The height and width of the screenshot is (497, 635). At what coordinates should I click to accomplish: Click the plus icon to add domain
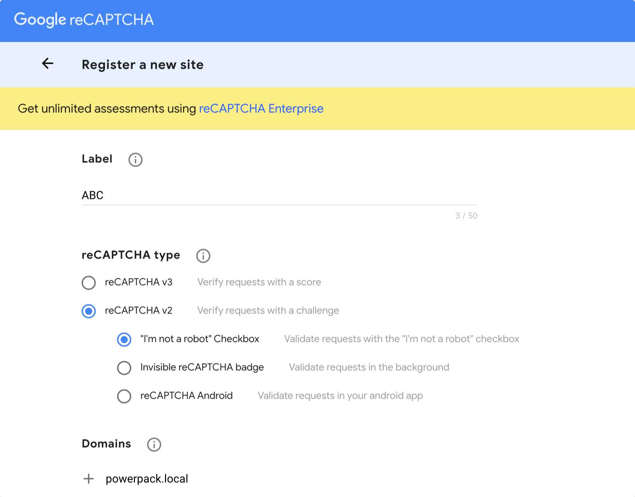(88, 479)
